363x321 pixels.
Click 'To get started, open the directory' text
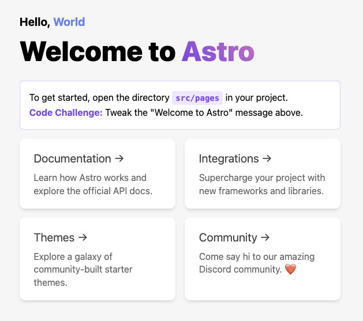click(99, 98)
